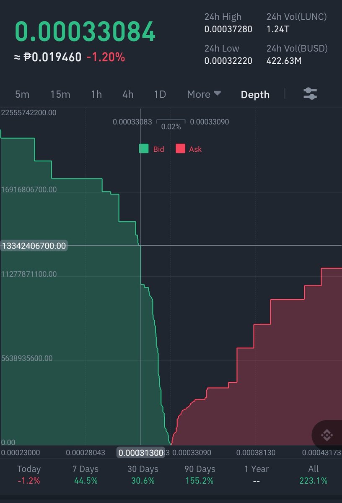Click the x-axis label 0.00038130

pos(256,453)
